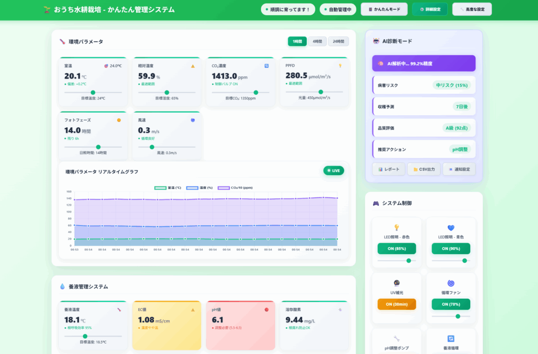538x354 pixels.
Task: Select the 4時間 time range tab
Action: pos(317,42)
